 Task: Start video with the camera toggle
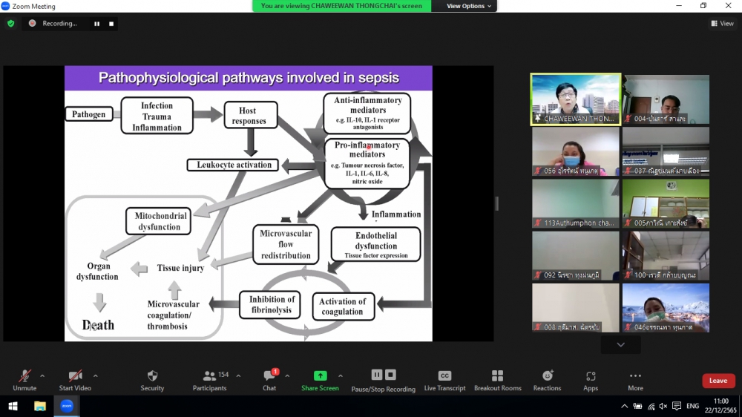pyautogui.click(x=75, y=376)
